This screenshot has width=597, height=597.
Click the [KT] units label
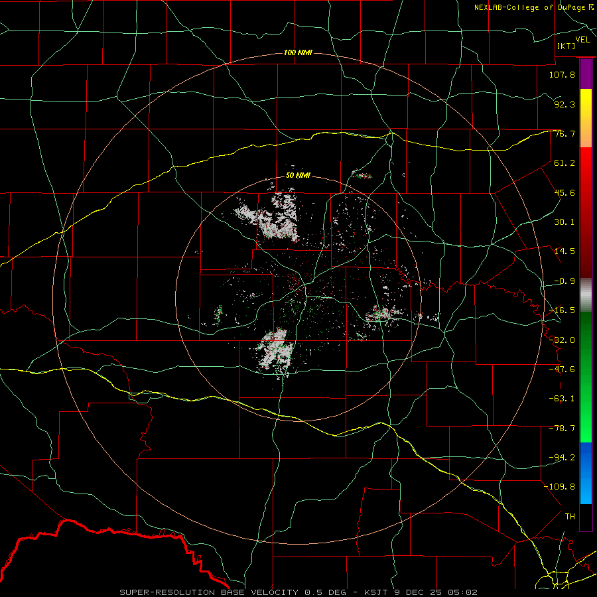(x=566, y=46)
